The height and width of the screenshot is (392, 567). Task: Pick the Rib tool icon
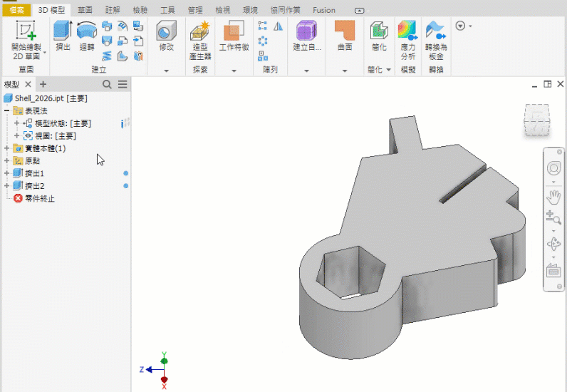point(123,56)
